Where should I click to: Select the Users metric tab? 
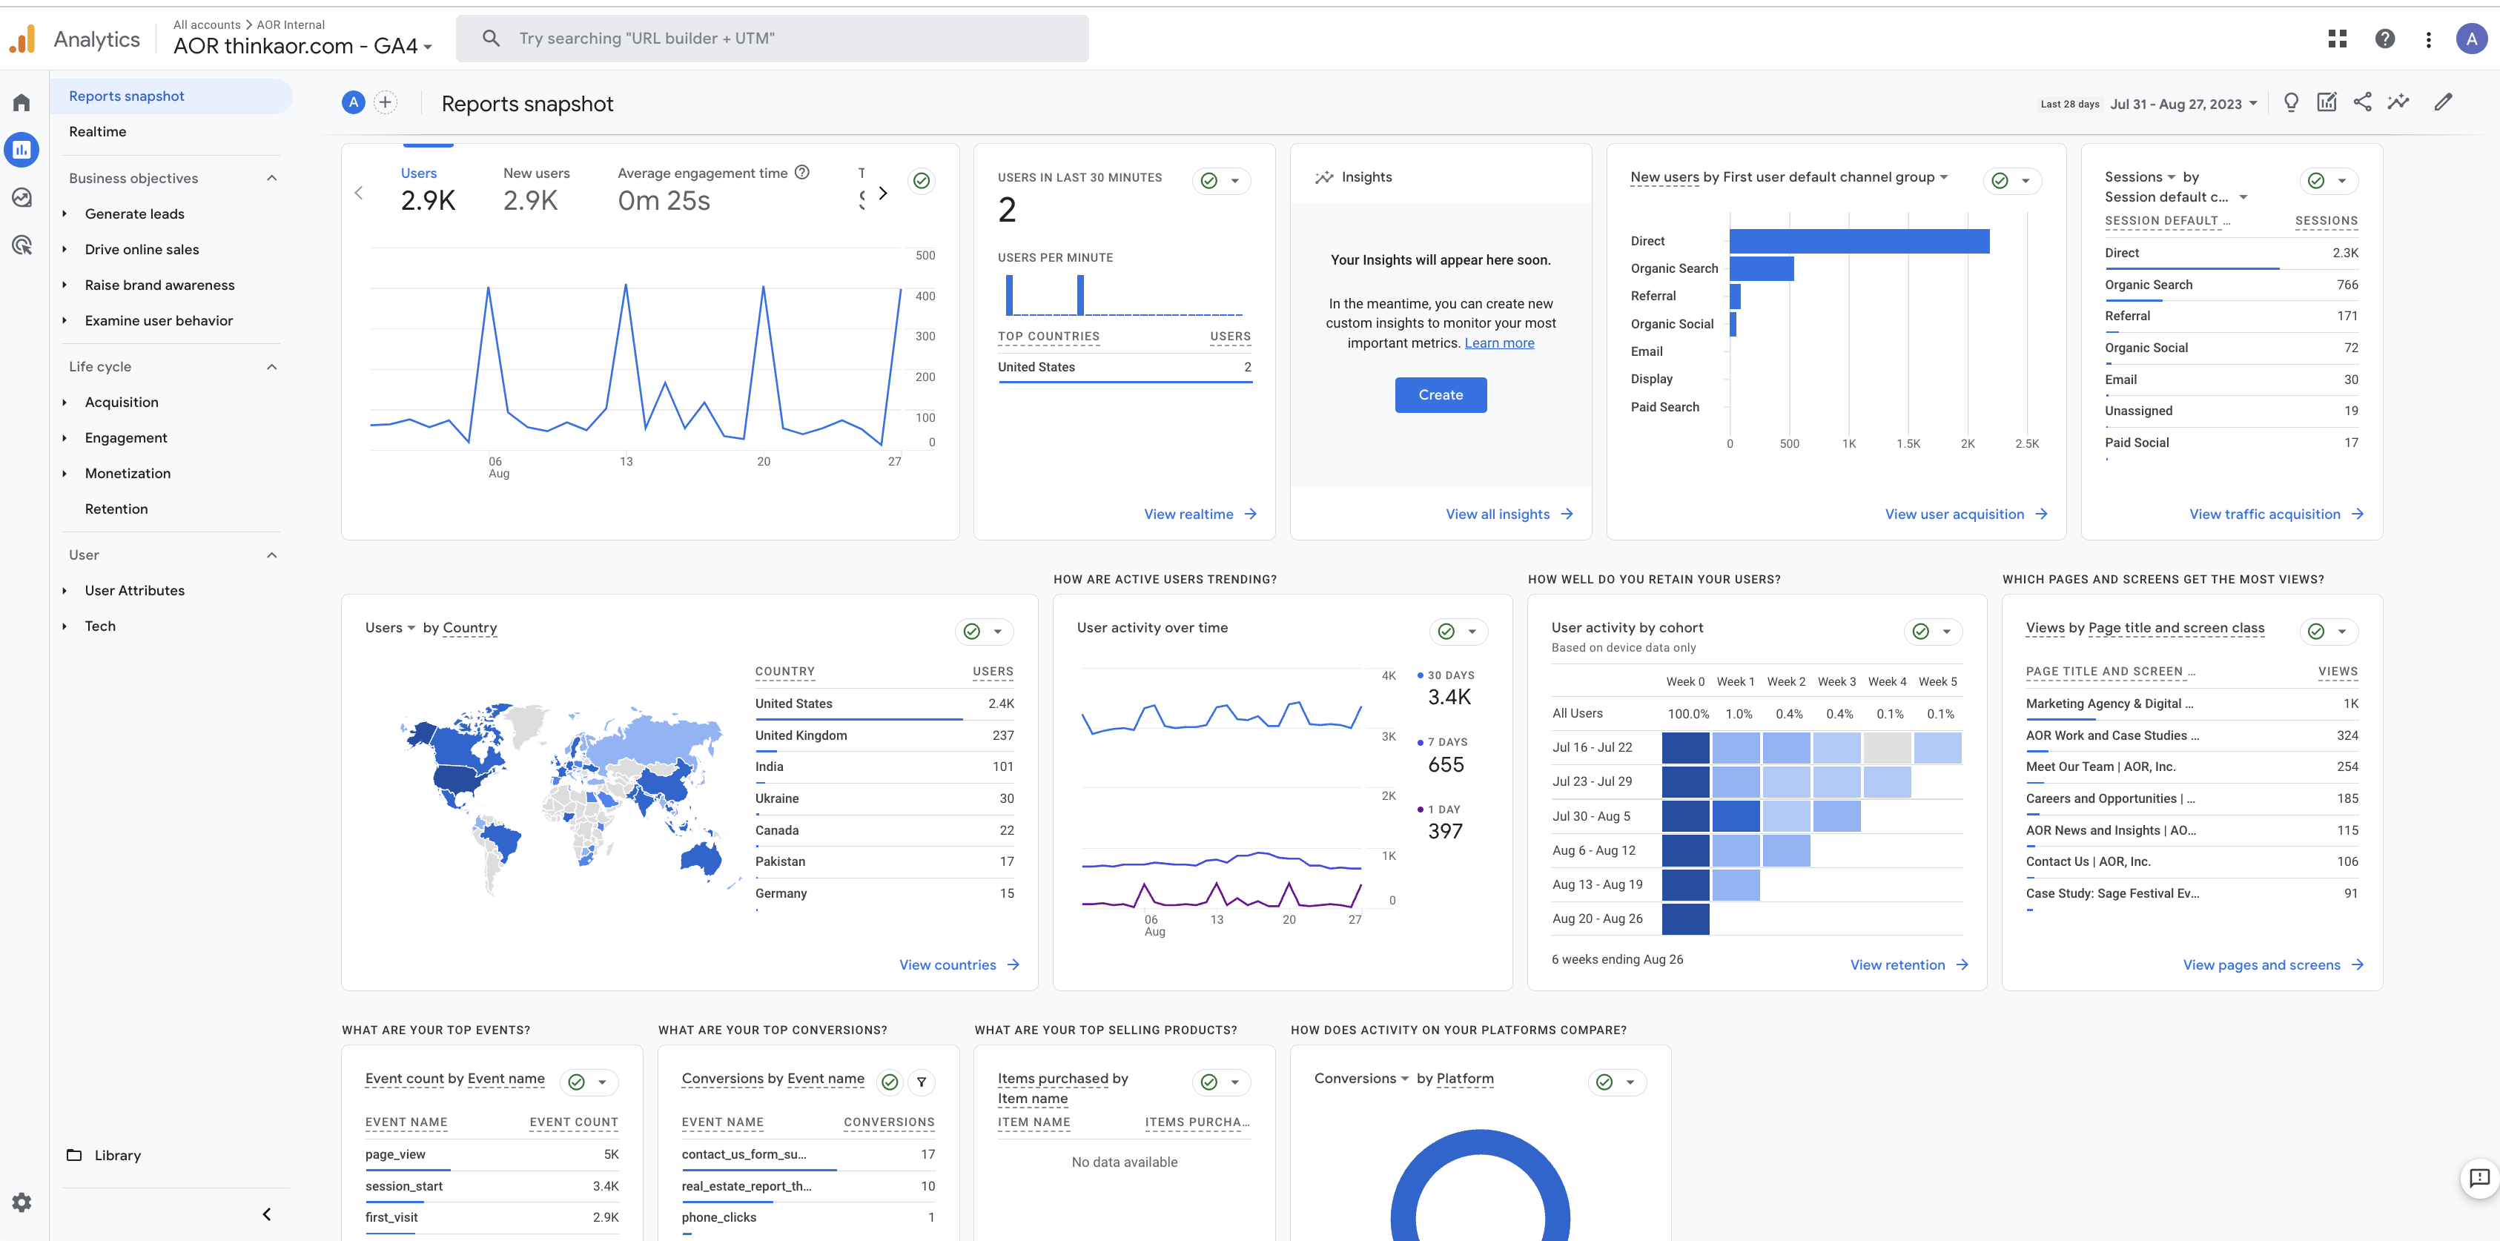(x=428, y=189)
